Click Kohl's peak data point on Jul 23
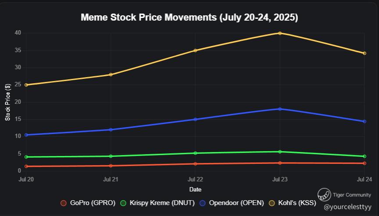379x216 pixels. tap(280, 33)
